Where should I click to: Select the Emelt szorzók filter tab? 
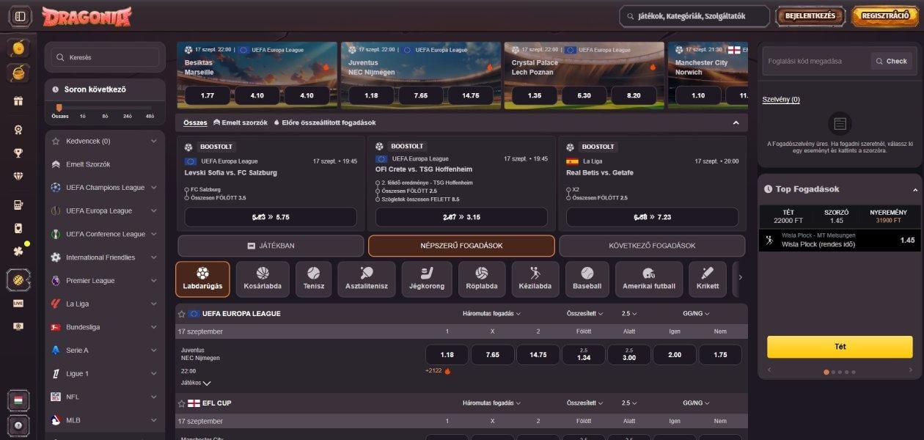pos(241,122)
